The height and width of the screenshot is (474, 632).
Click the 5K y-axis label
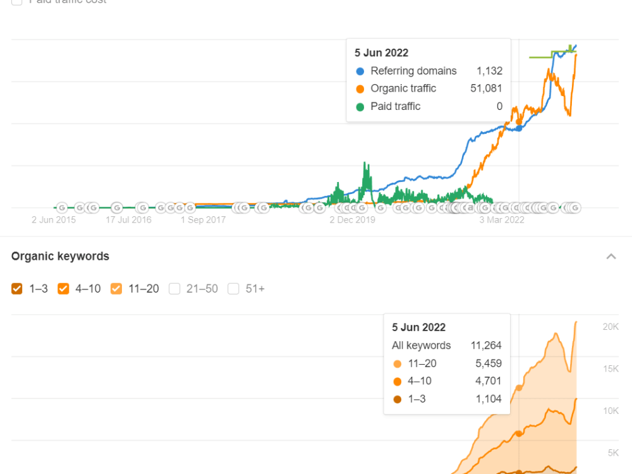(x=613, y=453)
